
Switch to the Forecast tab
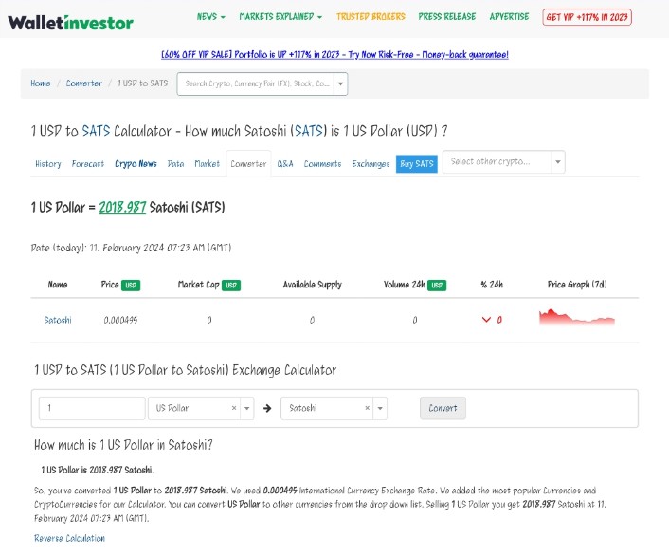88,164
